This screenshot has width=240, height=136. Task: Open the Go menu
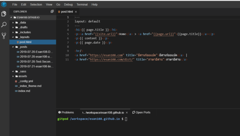[58, 4]
